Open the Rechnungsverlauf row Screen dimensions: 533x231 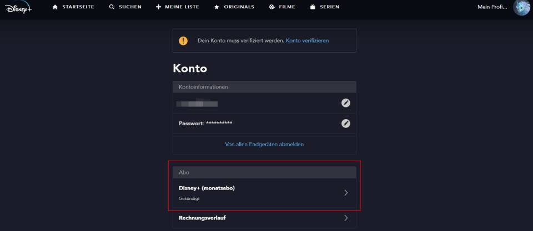264,218
